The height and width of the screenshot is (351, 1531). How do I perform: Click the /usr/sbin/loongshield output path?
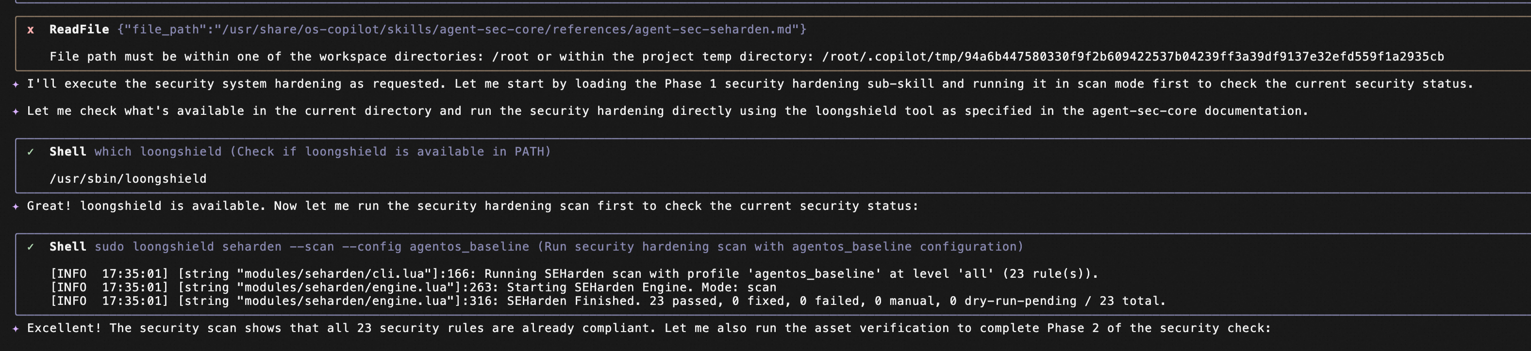coord(128,179)
